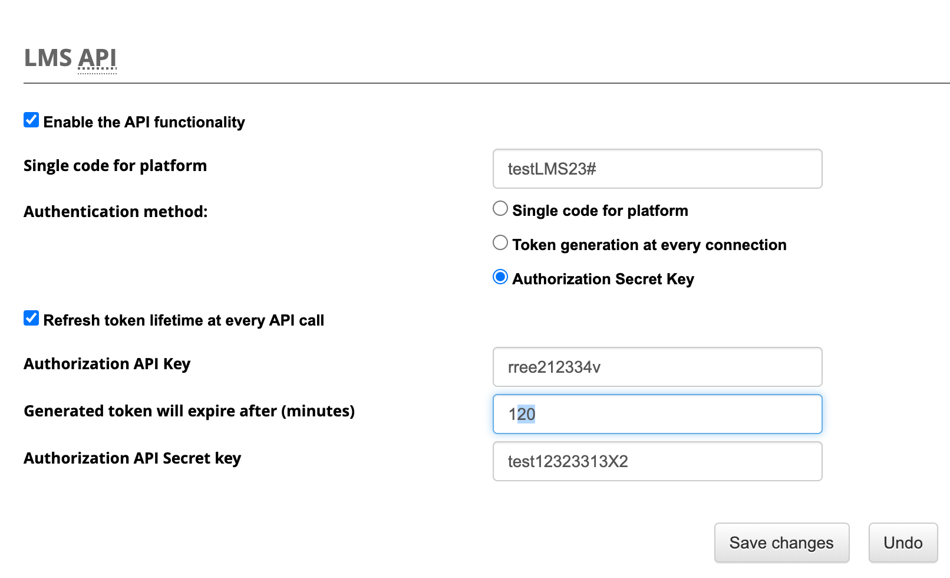950x578 pixels.
Task: Click the Authorization Secret Key label text
Action: point(603,279)
